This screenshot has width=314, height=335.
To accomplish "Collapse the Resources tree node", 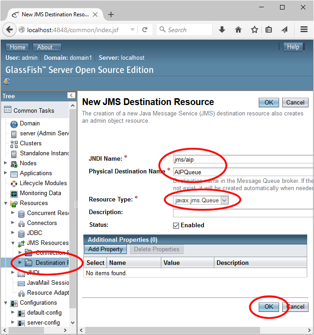I will [6, 203].
